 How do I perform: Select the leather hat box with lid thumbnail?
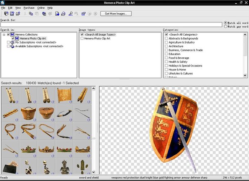pos(28,113)
